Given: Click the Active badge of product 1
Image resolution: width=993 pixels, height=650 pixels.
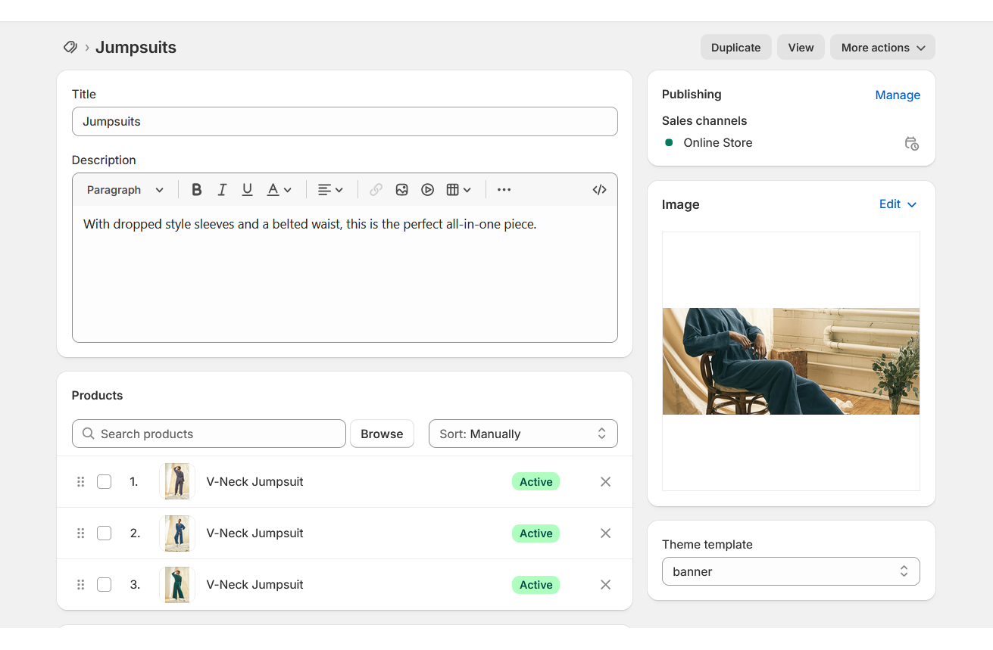Looking at the screenshot, I should [536, 482].
